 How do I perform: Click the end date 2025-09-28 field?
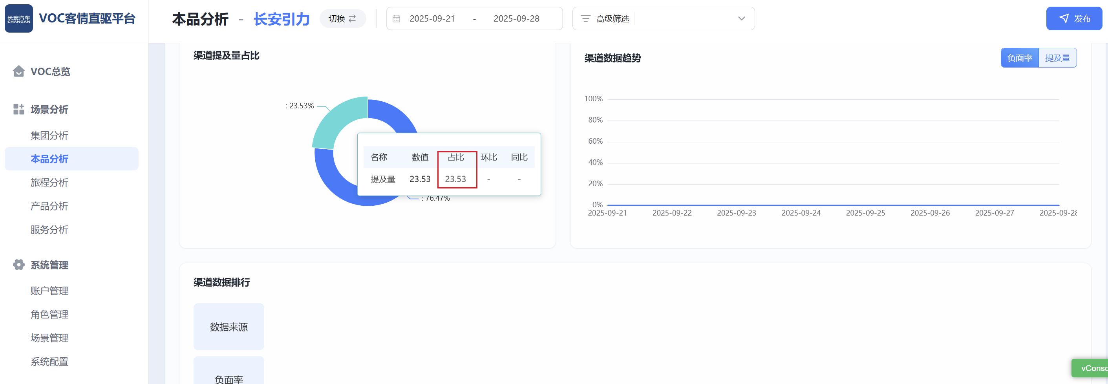(x=516, y=18)
